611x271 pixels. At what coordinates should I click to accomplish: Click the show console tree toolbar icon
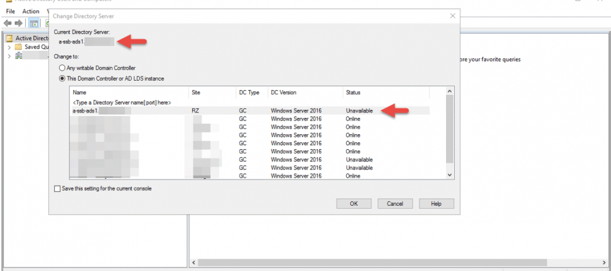(x=34, y=23)
